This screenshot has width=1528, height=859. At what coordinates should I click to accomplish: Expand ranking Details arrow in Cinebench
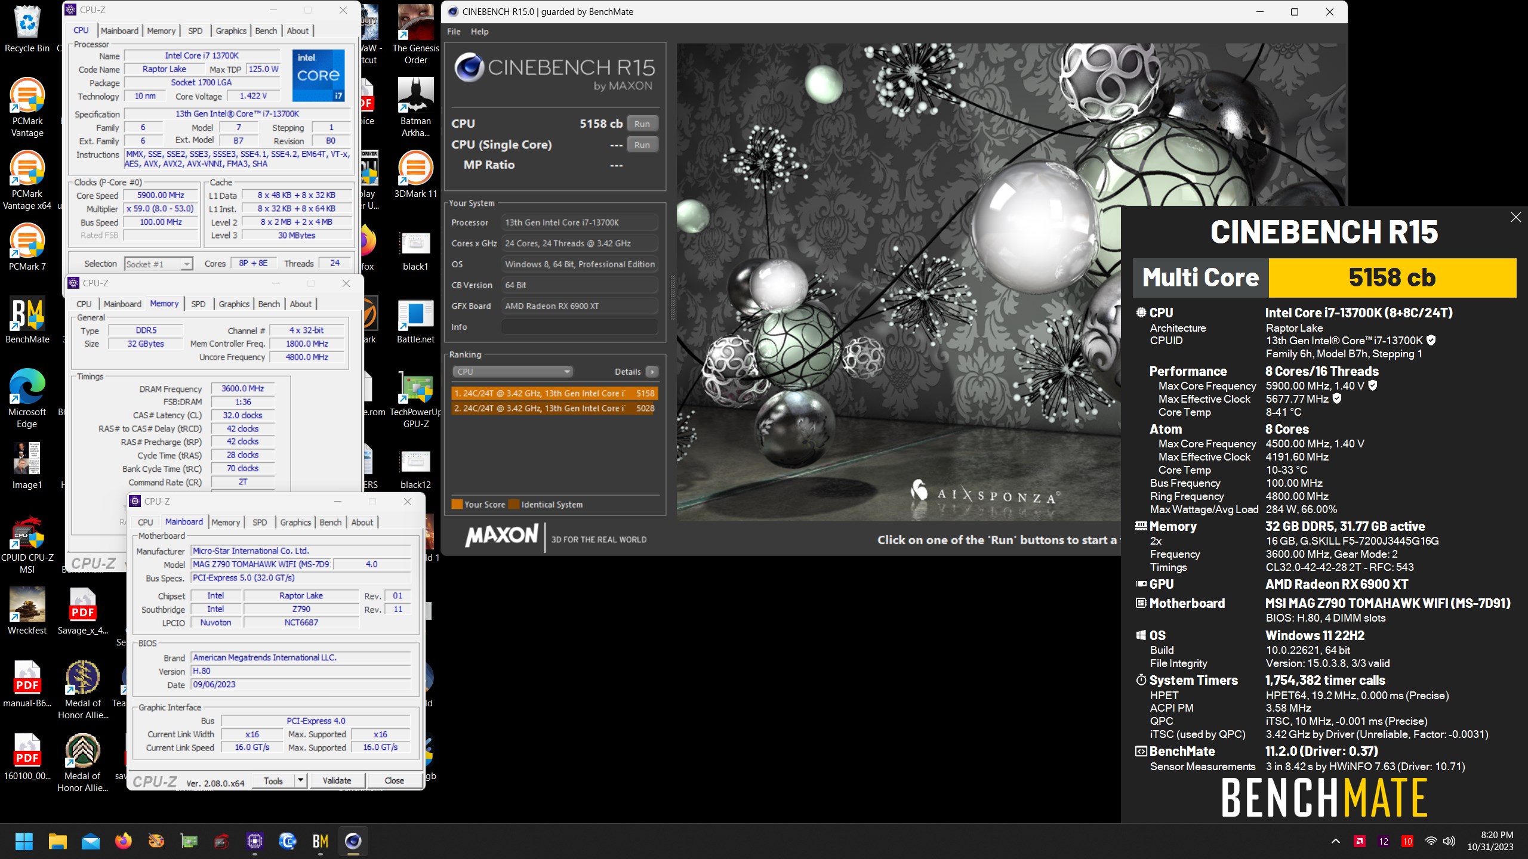[652, 372]
